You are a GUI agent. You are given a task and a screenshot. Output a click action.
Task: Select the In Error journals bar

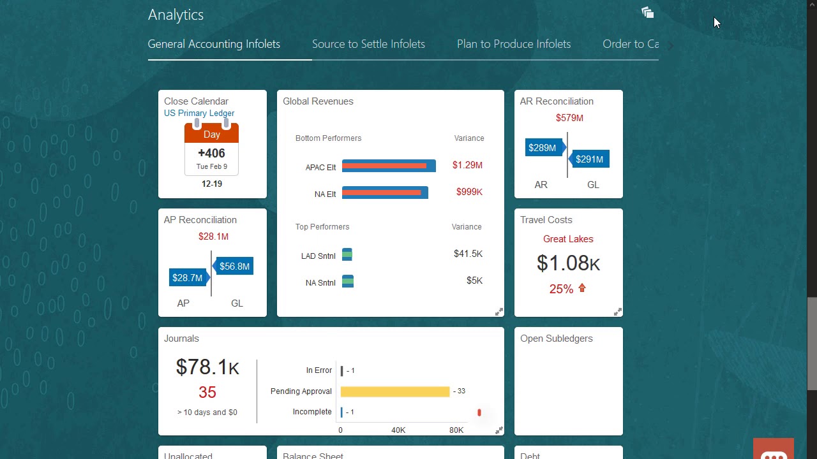point(342,370)
